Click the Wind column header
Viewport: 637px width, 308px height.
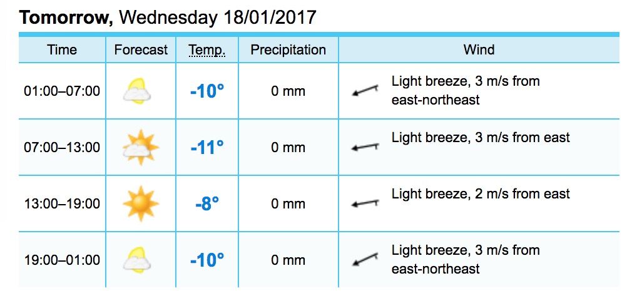point(479,49)
